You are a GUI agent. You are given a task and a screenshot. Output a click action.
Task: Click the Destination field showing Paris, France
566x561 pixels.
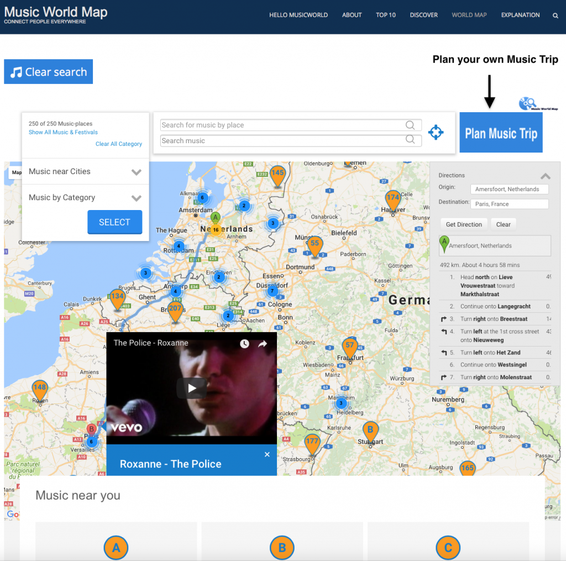[509, 204]
